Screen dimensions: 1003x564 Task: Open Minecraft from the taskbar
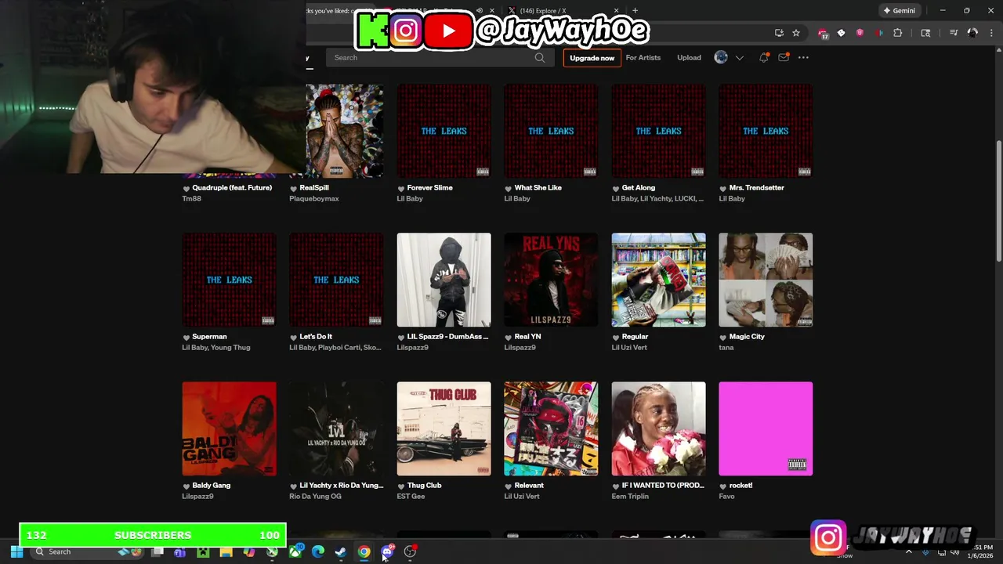(203, 551)
